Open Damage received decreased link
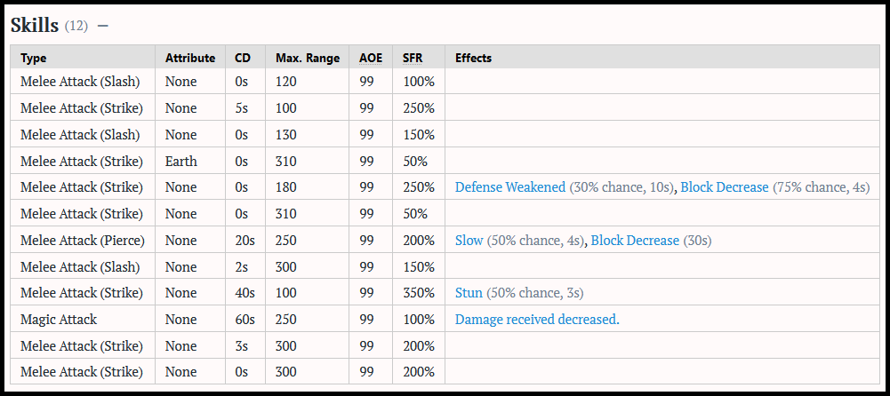The height and width of the screenshot is (396, 890). point(537,320)
